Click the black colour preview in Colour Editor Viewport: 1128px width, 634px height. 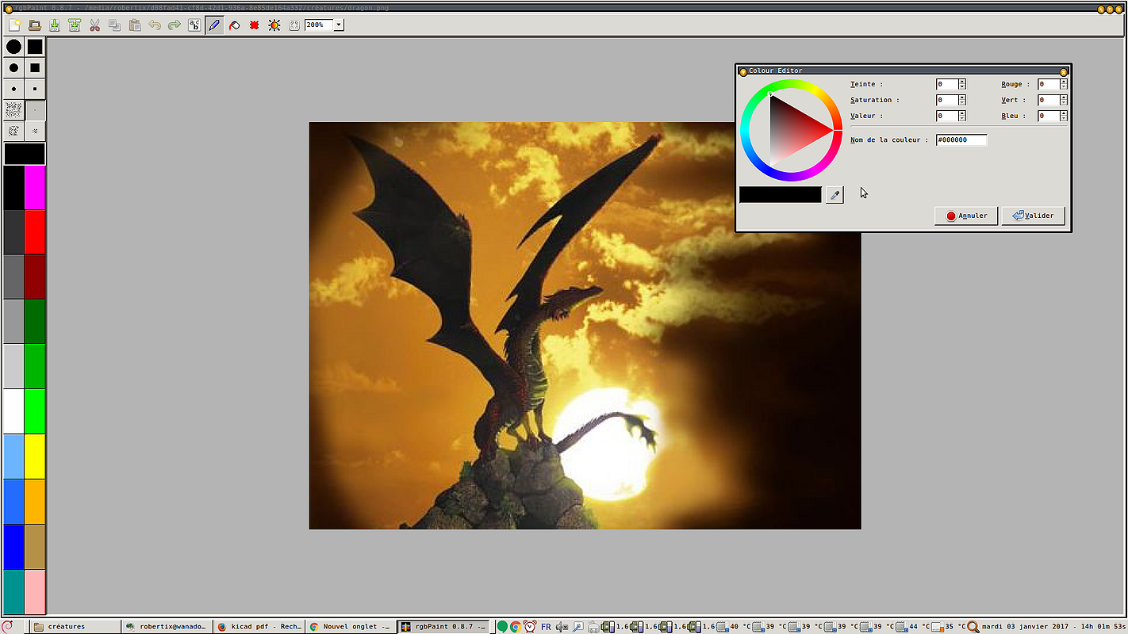(781, 194)
